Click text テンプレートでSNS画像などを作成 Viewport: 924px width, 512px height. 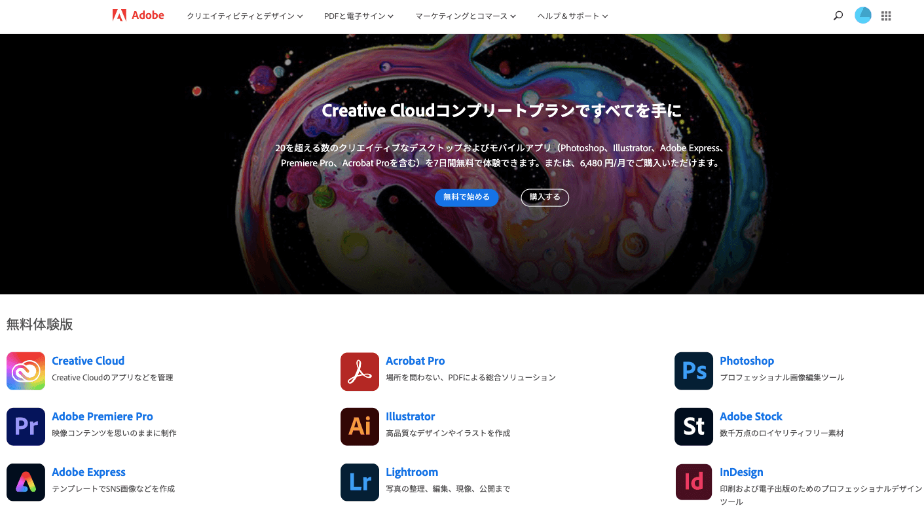pyautogui.click(x=113, y=489)
